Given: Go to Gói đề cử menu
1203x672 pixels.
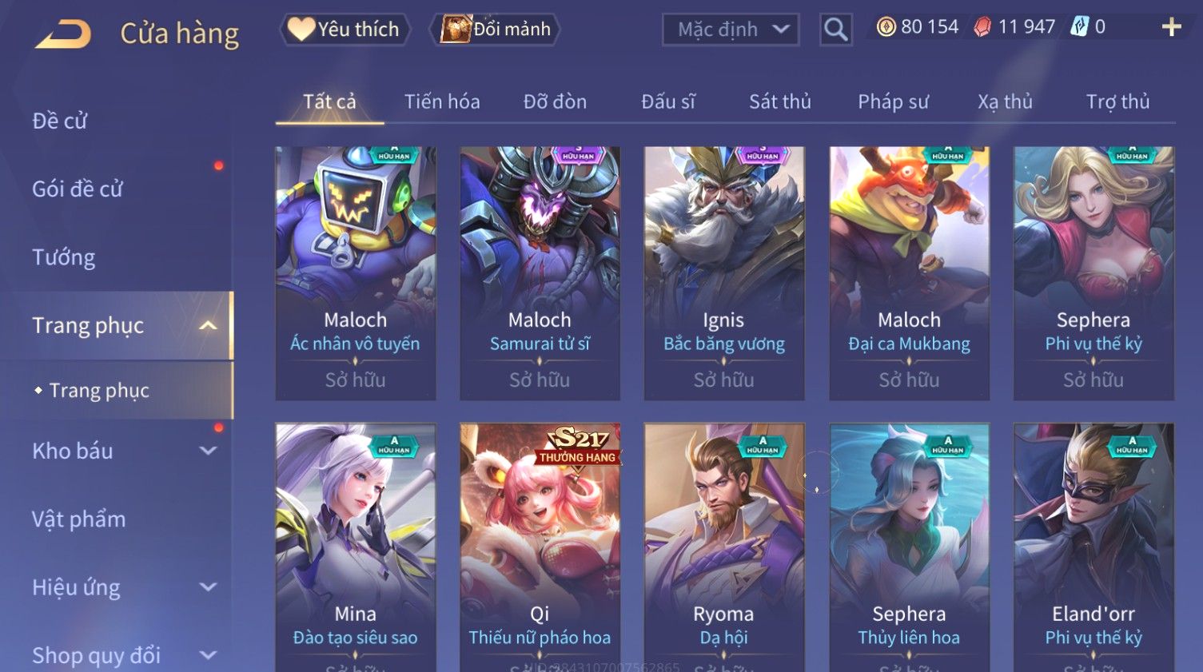Looking at the screenshot, I should pos(78,189).
